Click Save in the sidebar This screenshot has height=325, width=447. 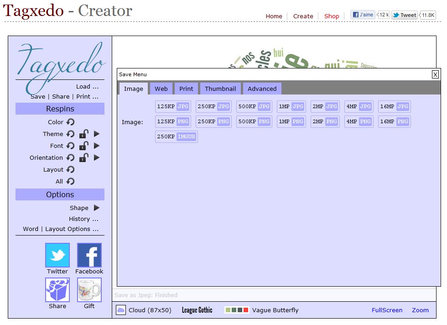[x=38, y=97]
